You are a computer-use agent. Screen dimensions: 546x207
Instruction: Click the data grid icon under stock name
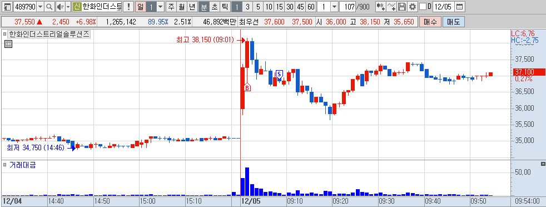(8, 44)
